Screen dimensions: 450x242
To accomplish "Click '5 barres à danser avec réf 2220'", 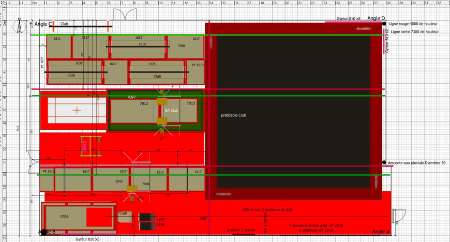I will click(316, 225).
